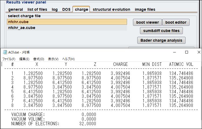
Task: Click the MIN DIST column header
Action: point(152,64)
